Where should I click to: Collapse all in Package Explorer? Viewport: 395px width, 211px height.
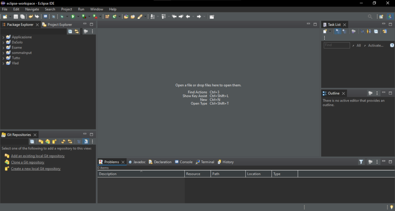[70, 32]
